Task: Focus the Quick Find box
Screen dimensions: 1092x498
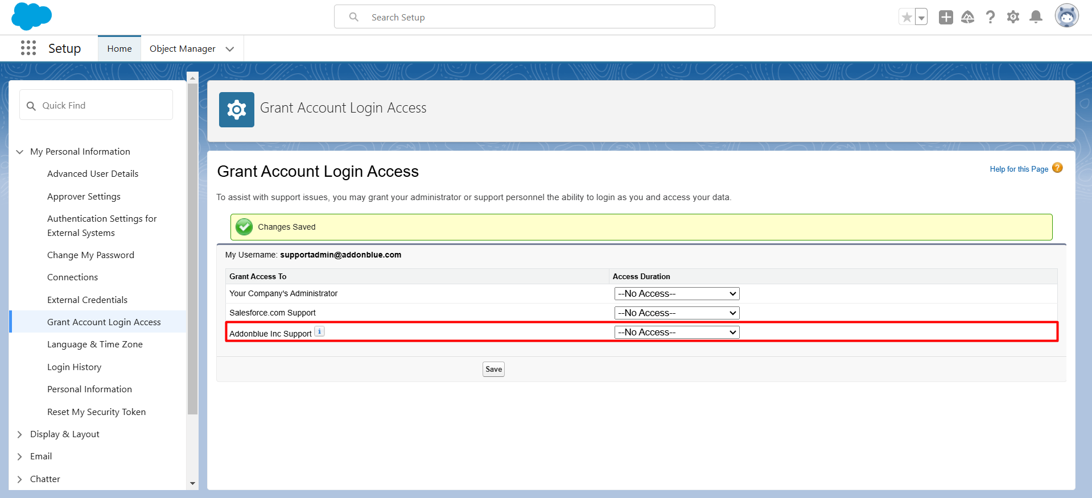Action: (96, 105)
